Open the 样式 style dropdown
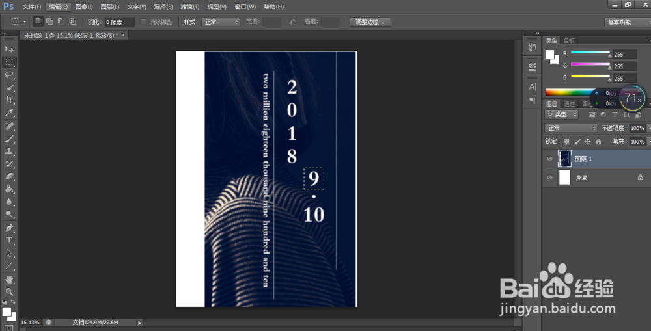The width and height of the screenshot is (651, 331). click(221, 22)
